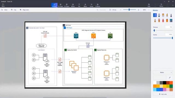Screen dimensions: 175x98
Task: Select the Spray can brush
Action: coord(167,20)
